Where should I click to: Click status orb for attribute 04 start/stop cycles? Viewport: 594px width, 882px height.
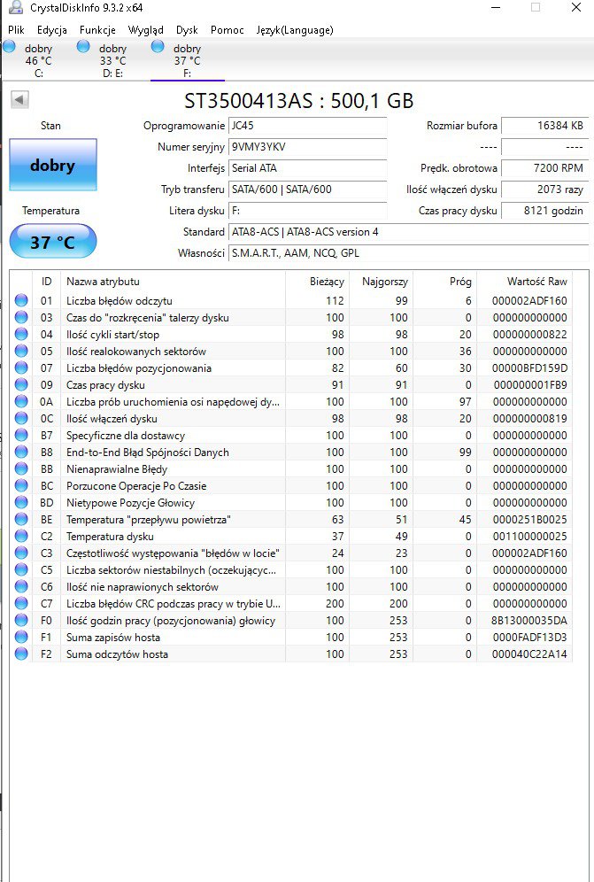[x=21, y=334]
